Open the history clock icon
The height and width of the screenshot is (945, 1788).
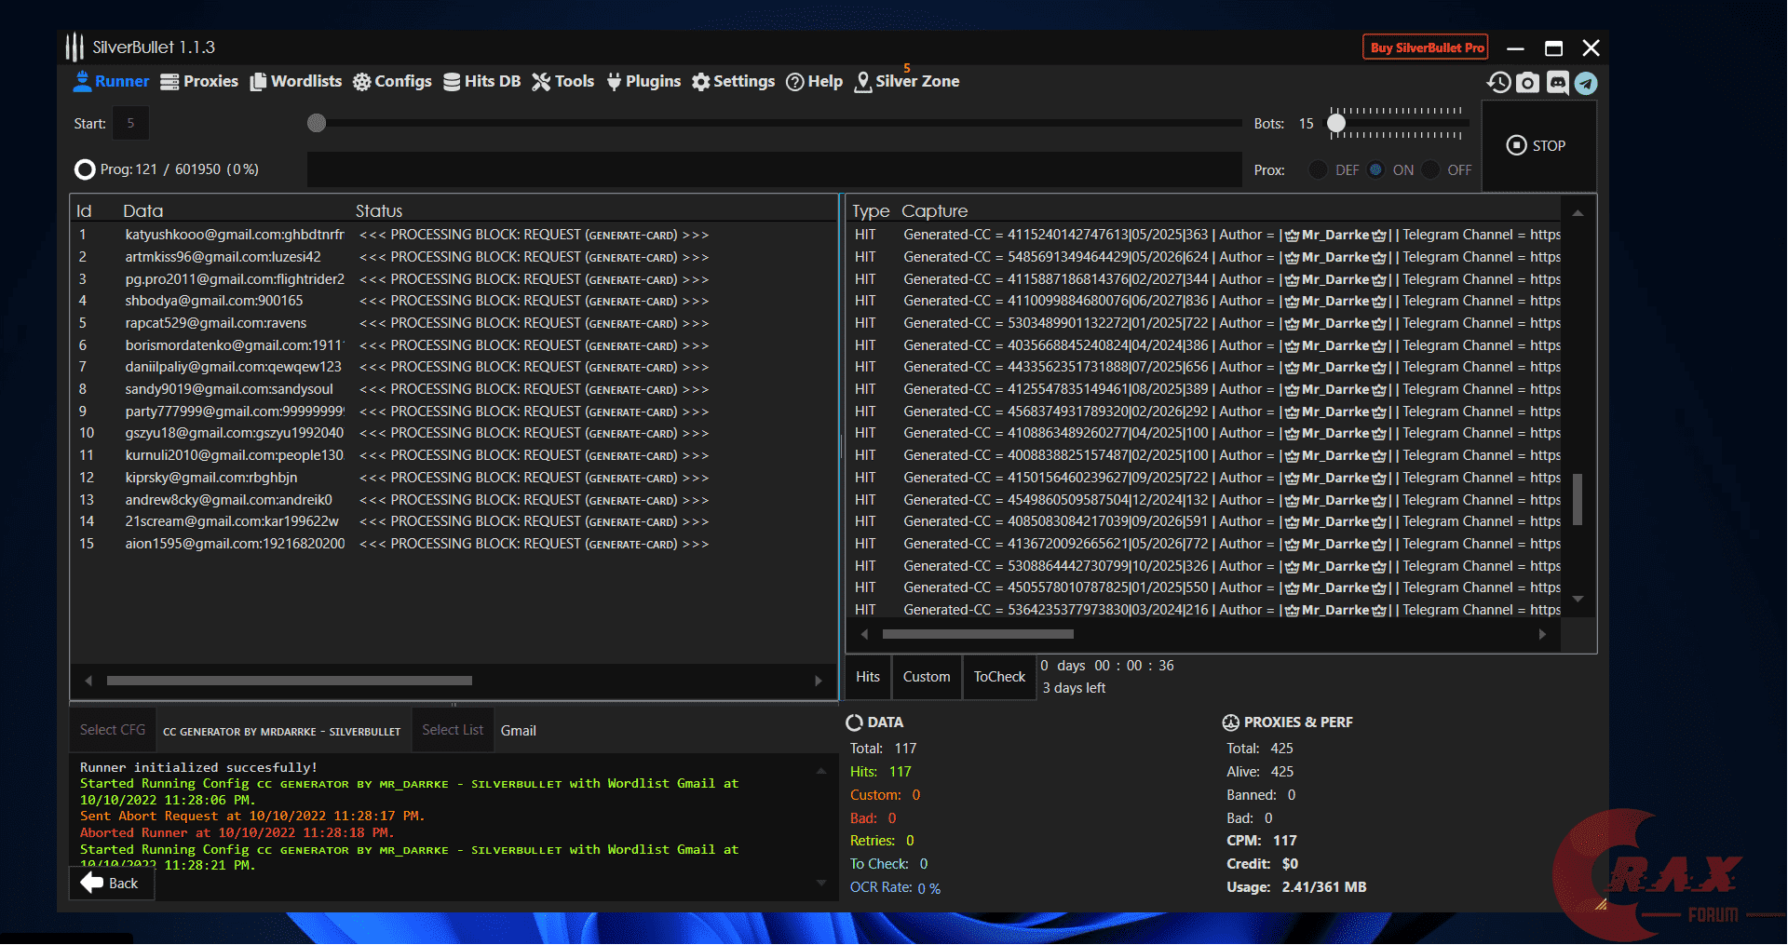coord(1498,83)
